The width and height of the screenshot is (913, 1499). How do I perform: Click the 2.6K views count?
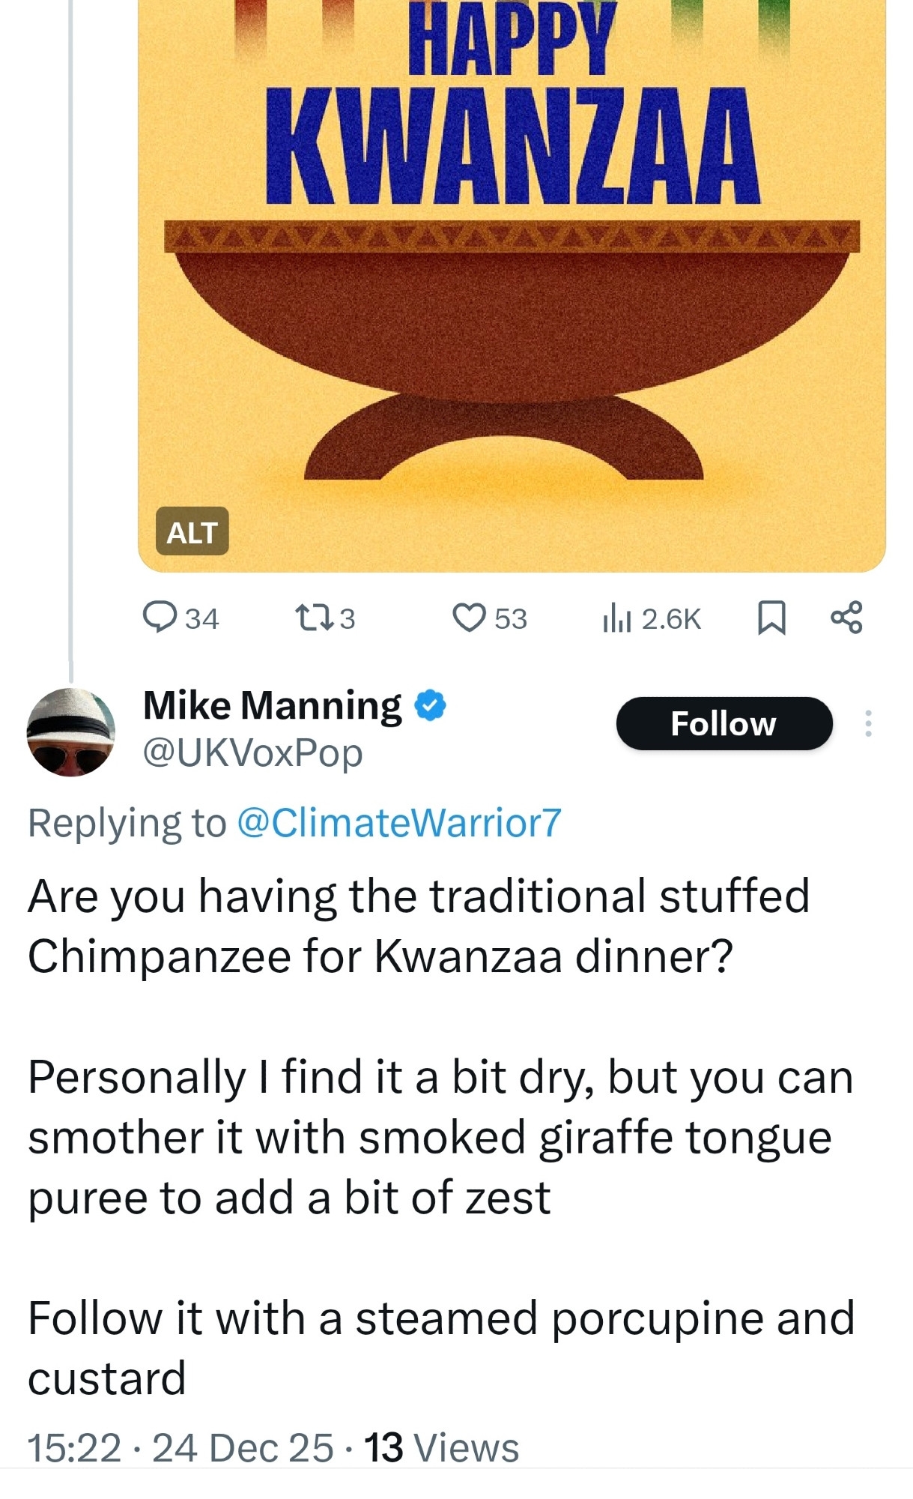tap(671, 619)
